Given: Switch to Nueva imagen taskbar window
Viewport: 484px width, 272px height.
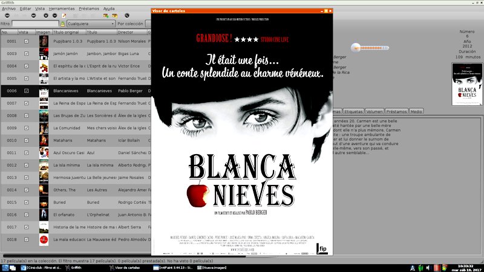Looking at the screenshot, I should coord(212,268).
